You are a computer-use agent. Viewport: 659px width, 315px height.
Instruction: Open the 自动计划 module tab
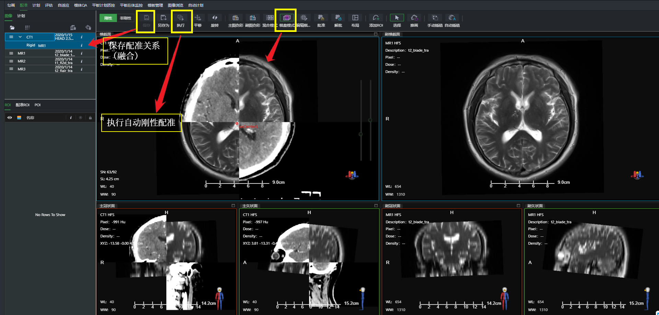click(196, 5)
